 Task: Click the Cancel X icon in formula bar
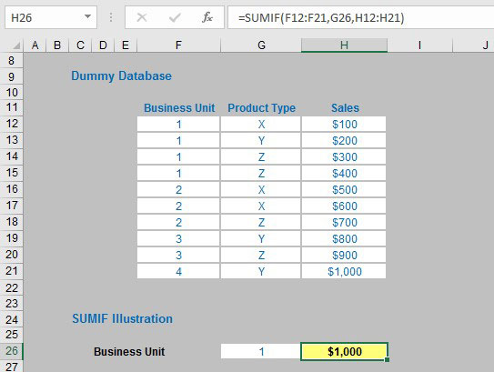[x=142, y=17]
